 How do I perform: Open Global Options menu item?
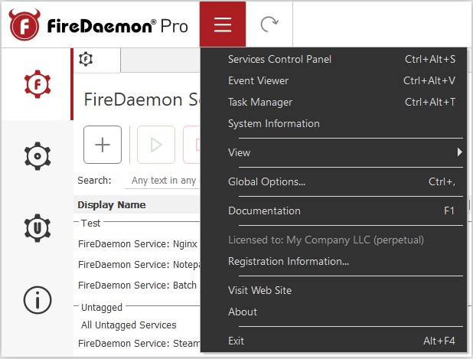click(334, 181)
